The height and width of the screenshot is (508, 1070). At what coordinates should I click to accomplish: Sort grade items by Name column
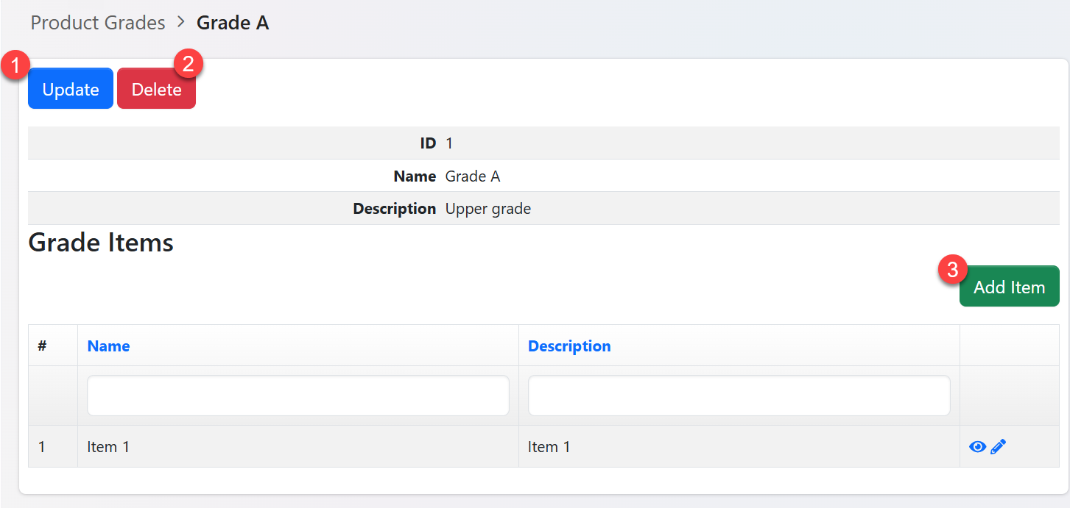pos(108,346)
